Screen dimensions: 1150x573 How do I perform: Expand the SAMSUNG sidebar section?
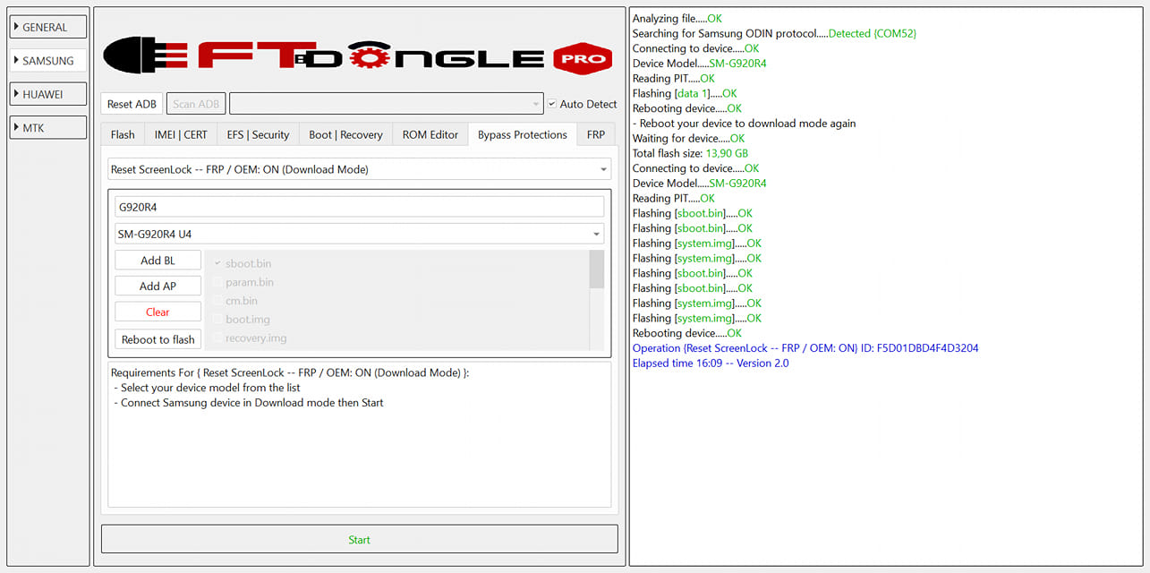click(48, 61)
